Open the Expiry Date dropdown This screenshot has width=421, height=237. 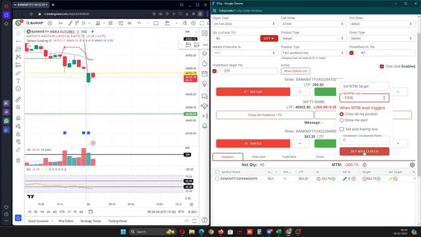(x=245, y=24)
